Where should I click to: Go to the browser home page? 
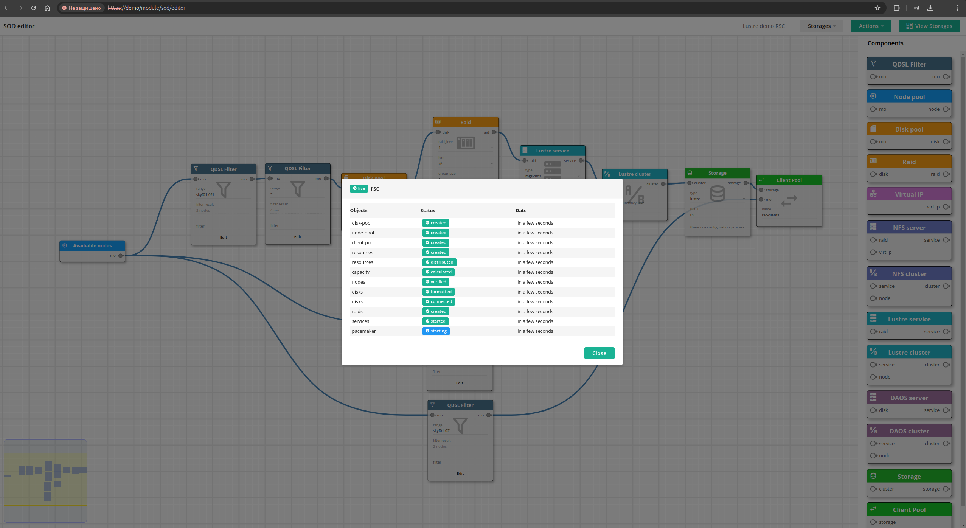47,8
